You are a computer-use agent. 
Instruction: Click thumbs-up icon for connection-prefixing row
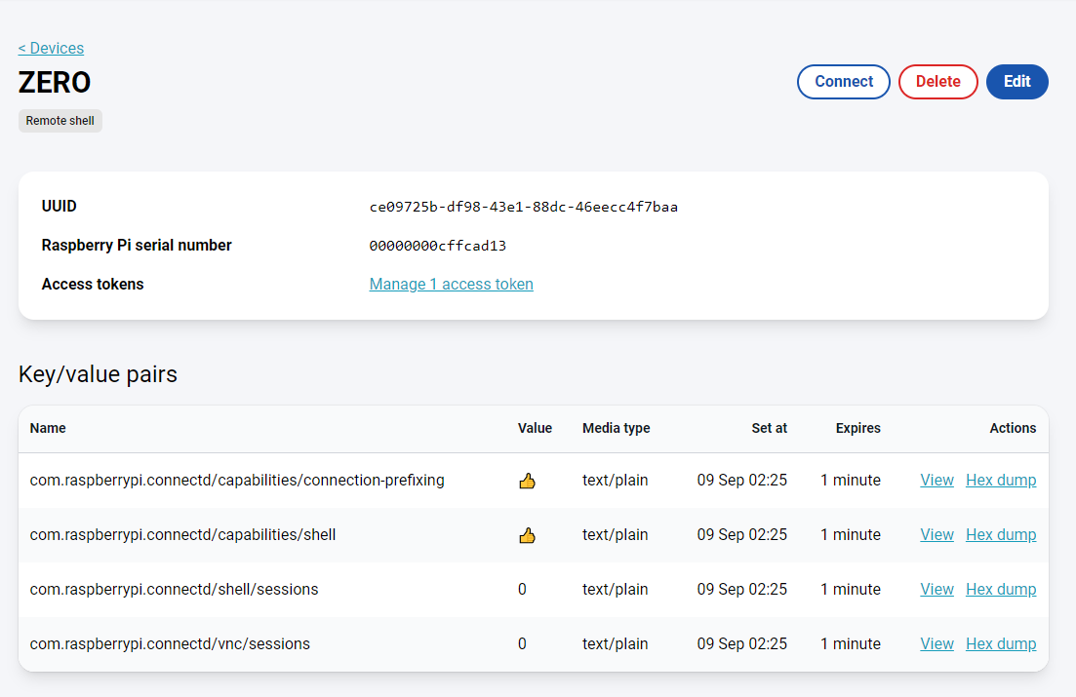(x=527, y=481)
